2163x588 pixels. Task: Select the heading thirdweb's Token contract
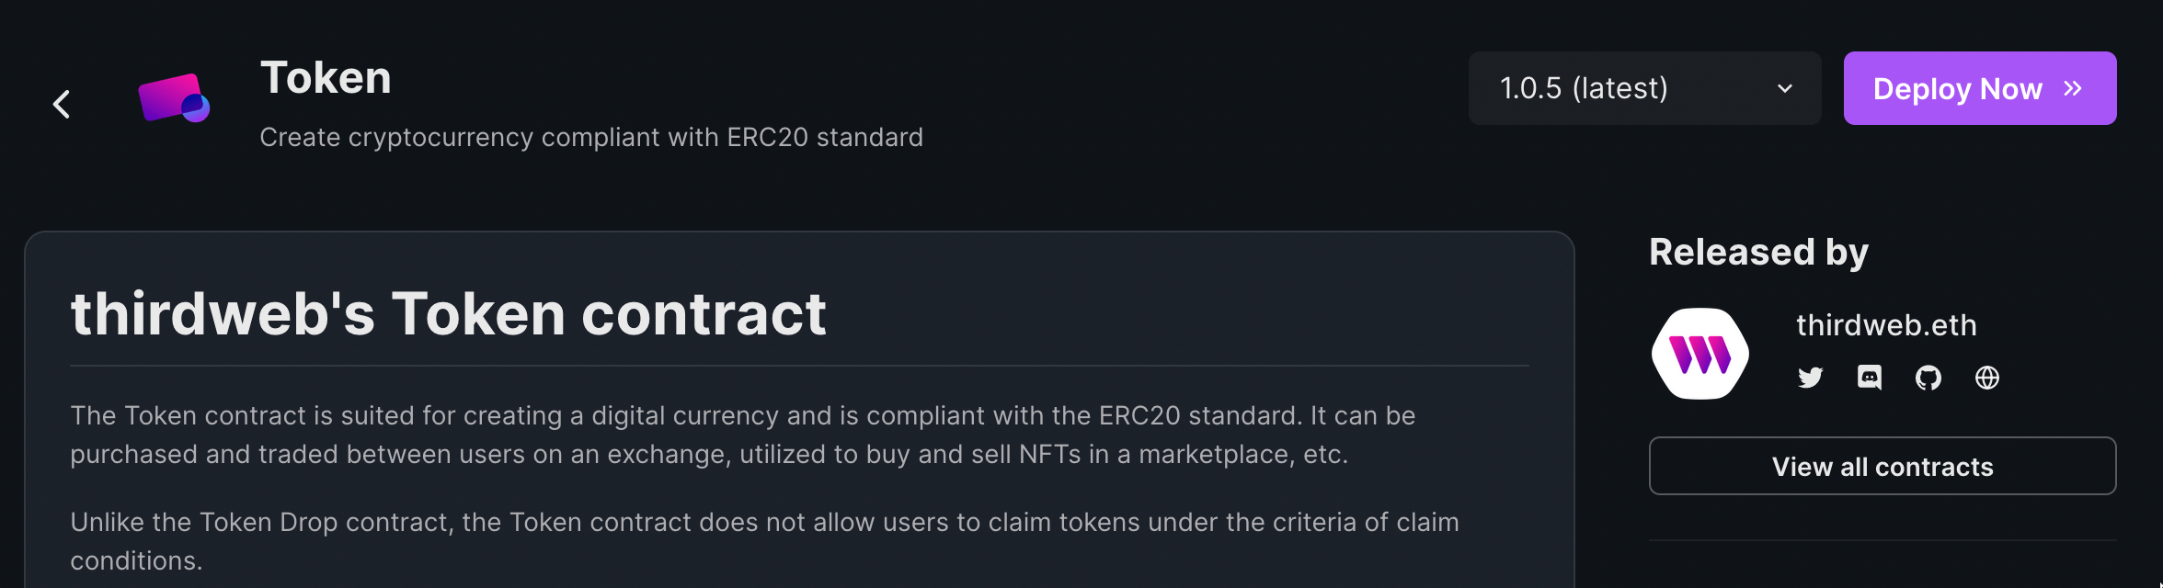pos(449,312)
